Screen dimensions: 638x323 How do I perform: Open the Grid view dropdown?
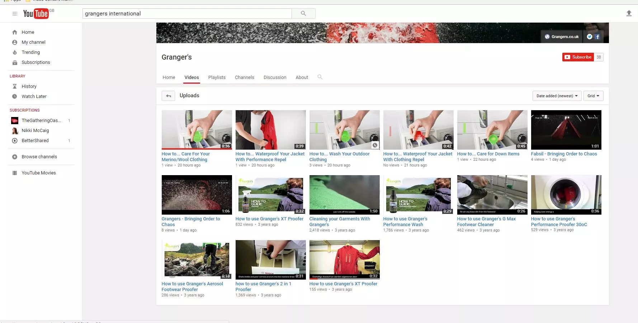coord(593,96)
